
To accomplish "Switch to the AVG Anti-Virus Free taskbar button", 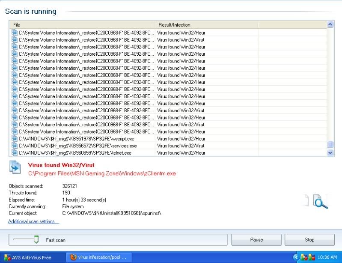I will click(x=33, y=257).
